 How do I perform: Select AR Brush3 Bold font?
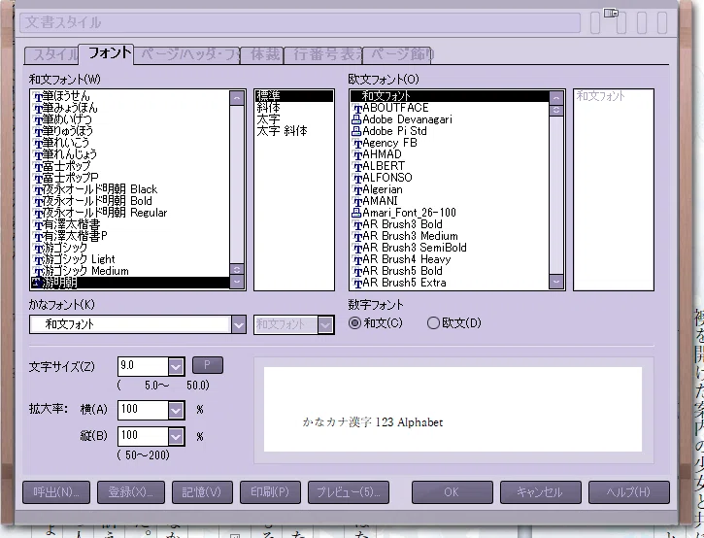pos(450,224)
